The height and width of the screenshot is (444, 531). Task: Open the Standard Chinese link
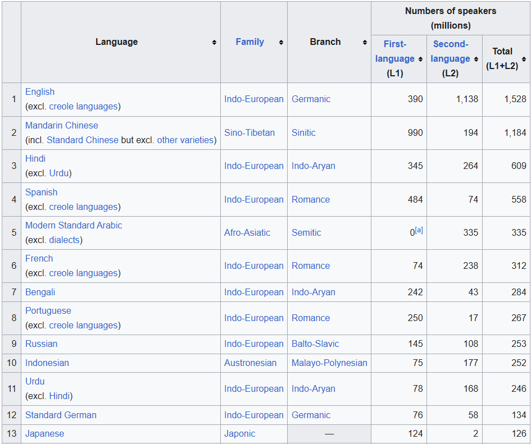(83, 140)
